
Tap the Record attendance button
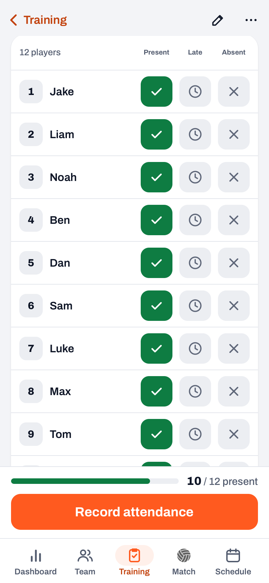(134, 512)
